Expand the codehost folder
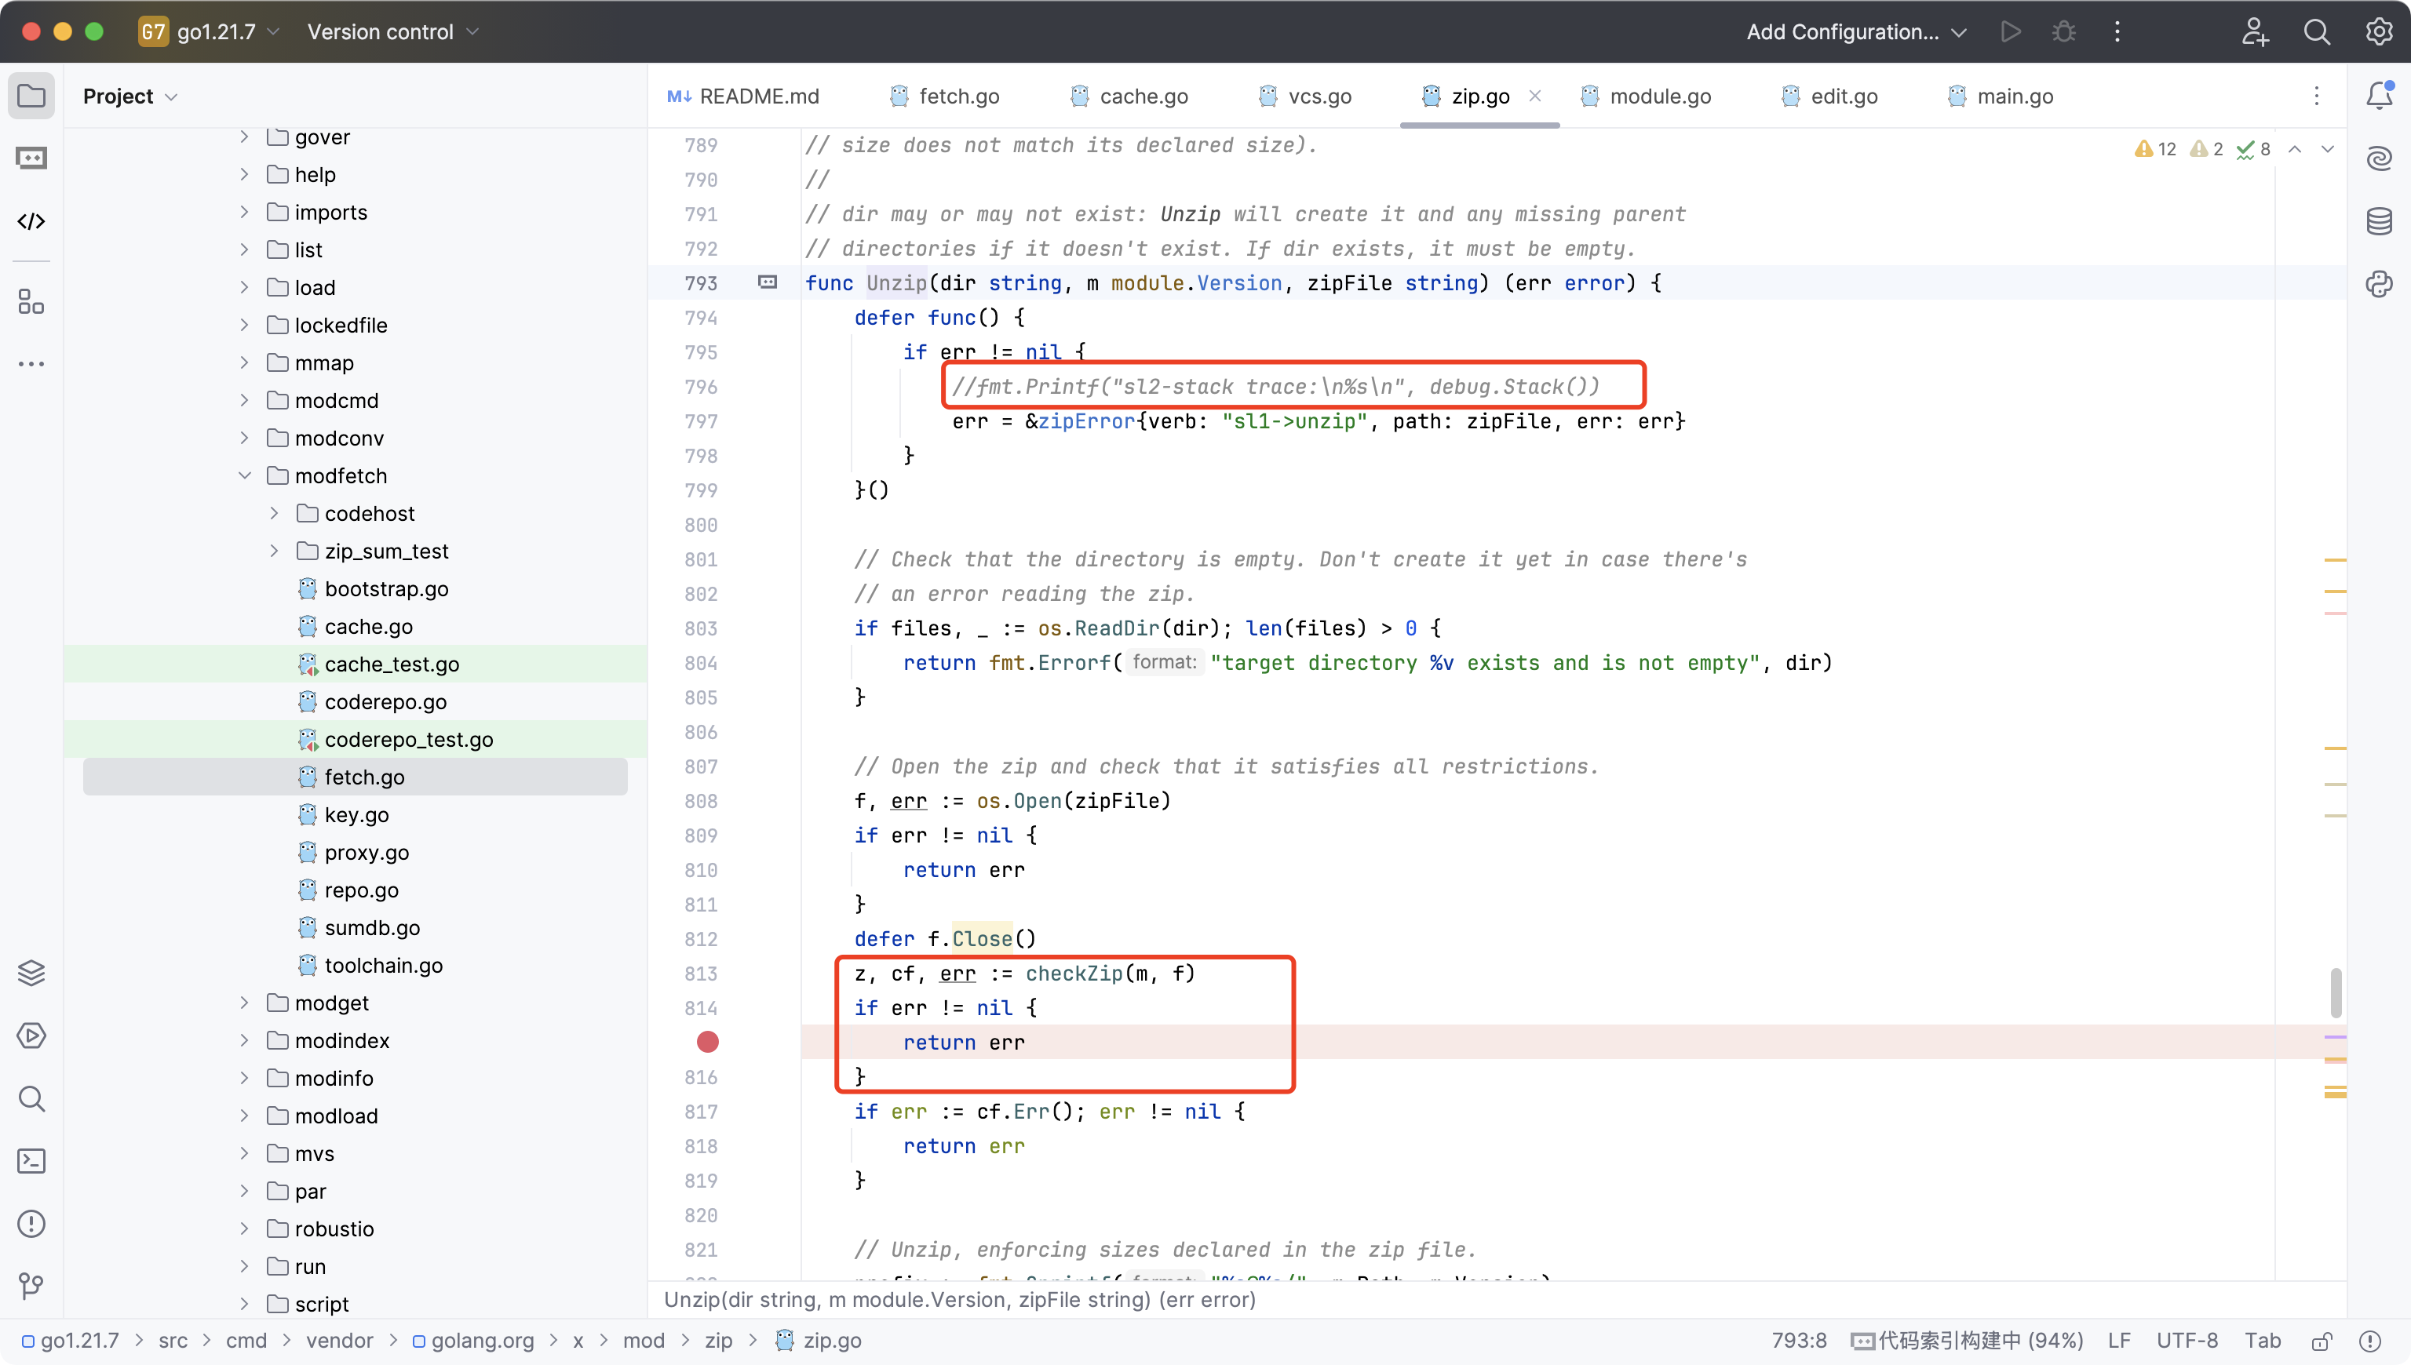This screenshot has width=2411, height=1365. [x=274, y=513]
